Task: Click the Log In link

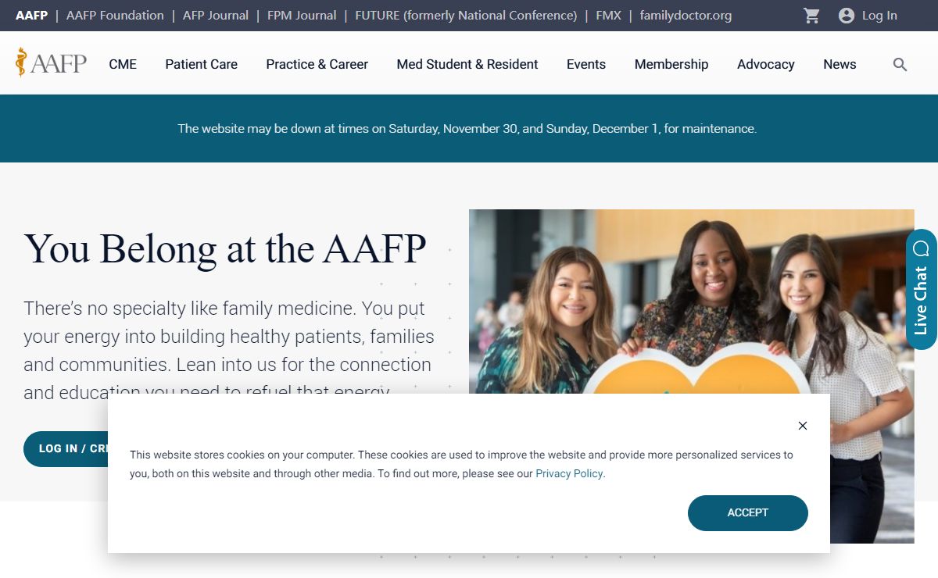Action: (x=879, y=16)
